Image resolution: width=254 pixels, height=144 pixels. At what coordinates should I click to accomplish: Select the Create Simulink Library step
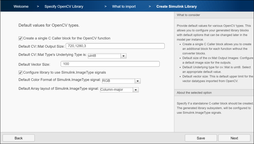point(176,6)
